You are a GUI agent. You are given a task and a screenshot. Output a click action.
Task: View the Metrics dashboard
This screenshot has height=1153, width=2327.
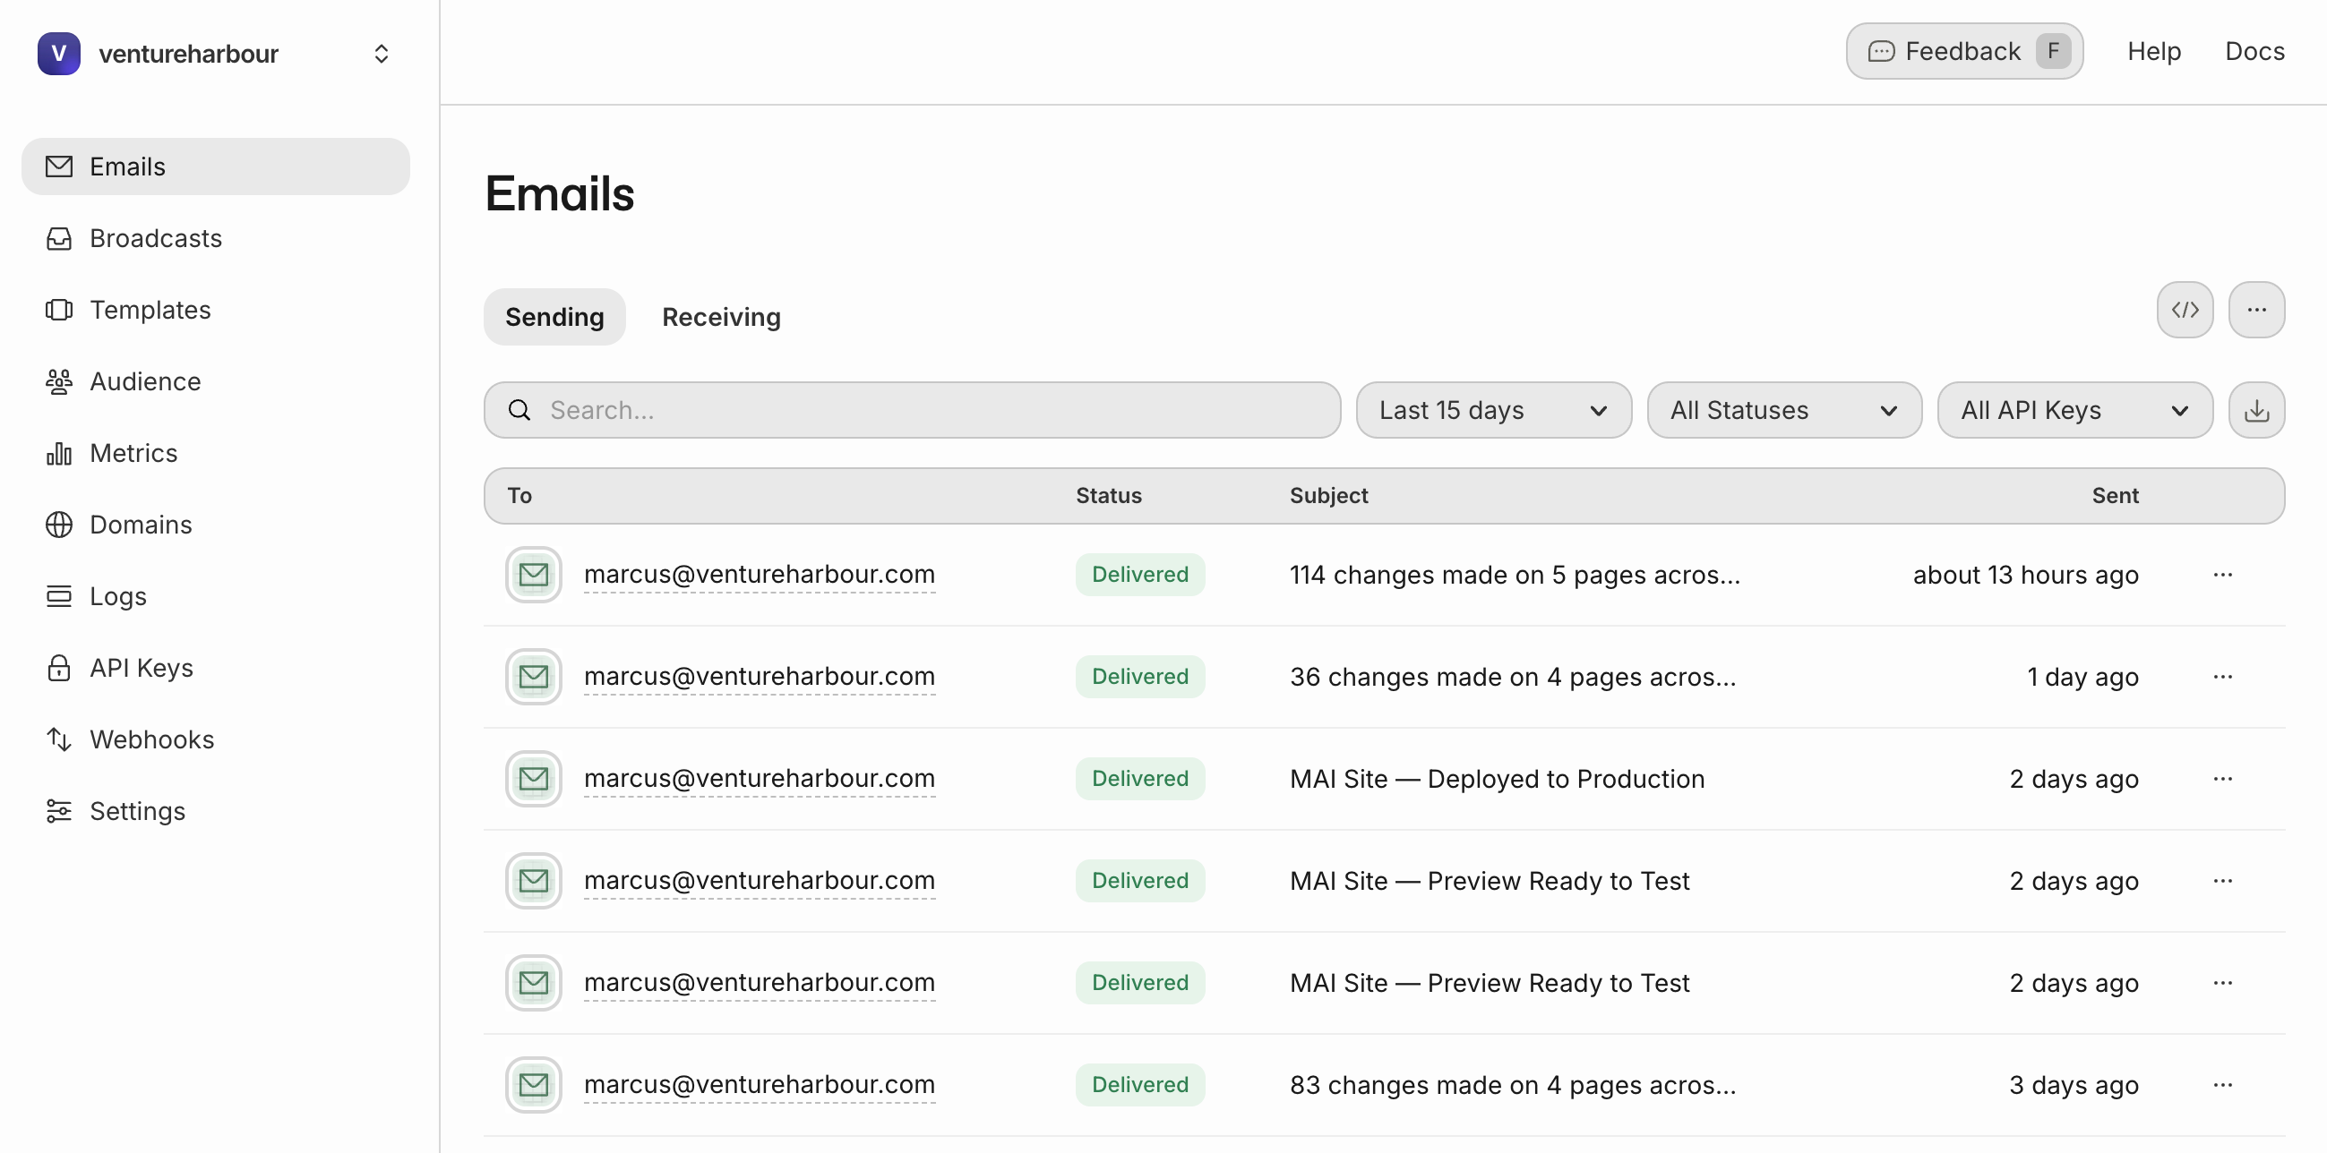[x=133, y=452]
